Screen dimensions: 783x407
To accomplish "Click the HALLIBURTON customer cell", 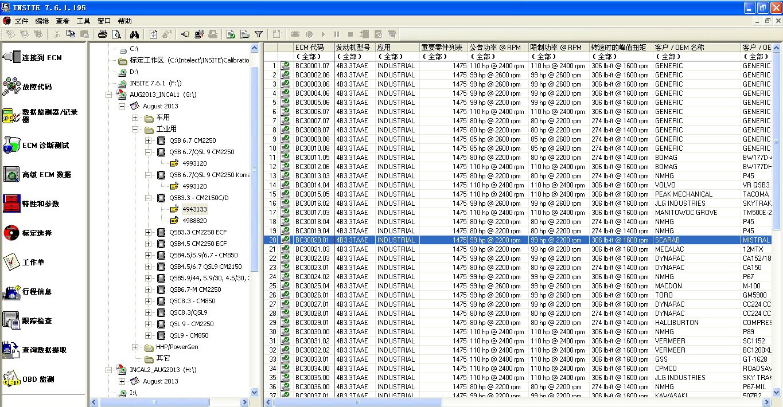I will [x=696, y=323].
